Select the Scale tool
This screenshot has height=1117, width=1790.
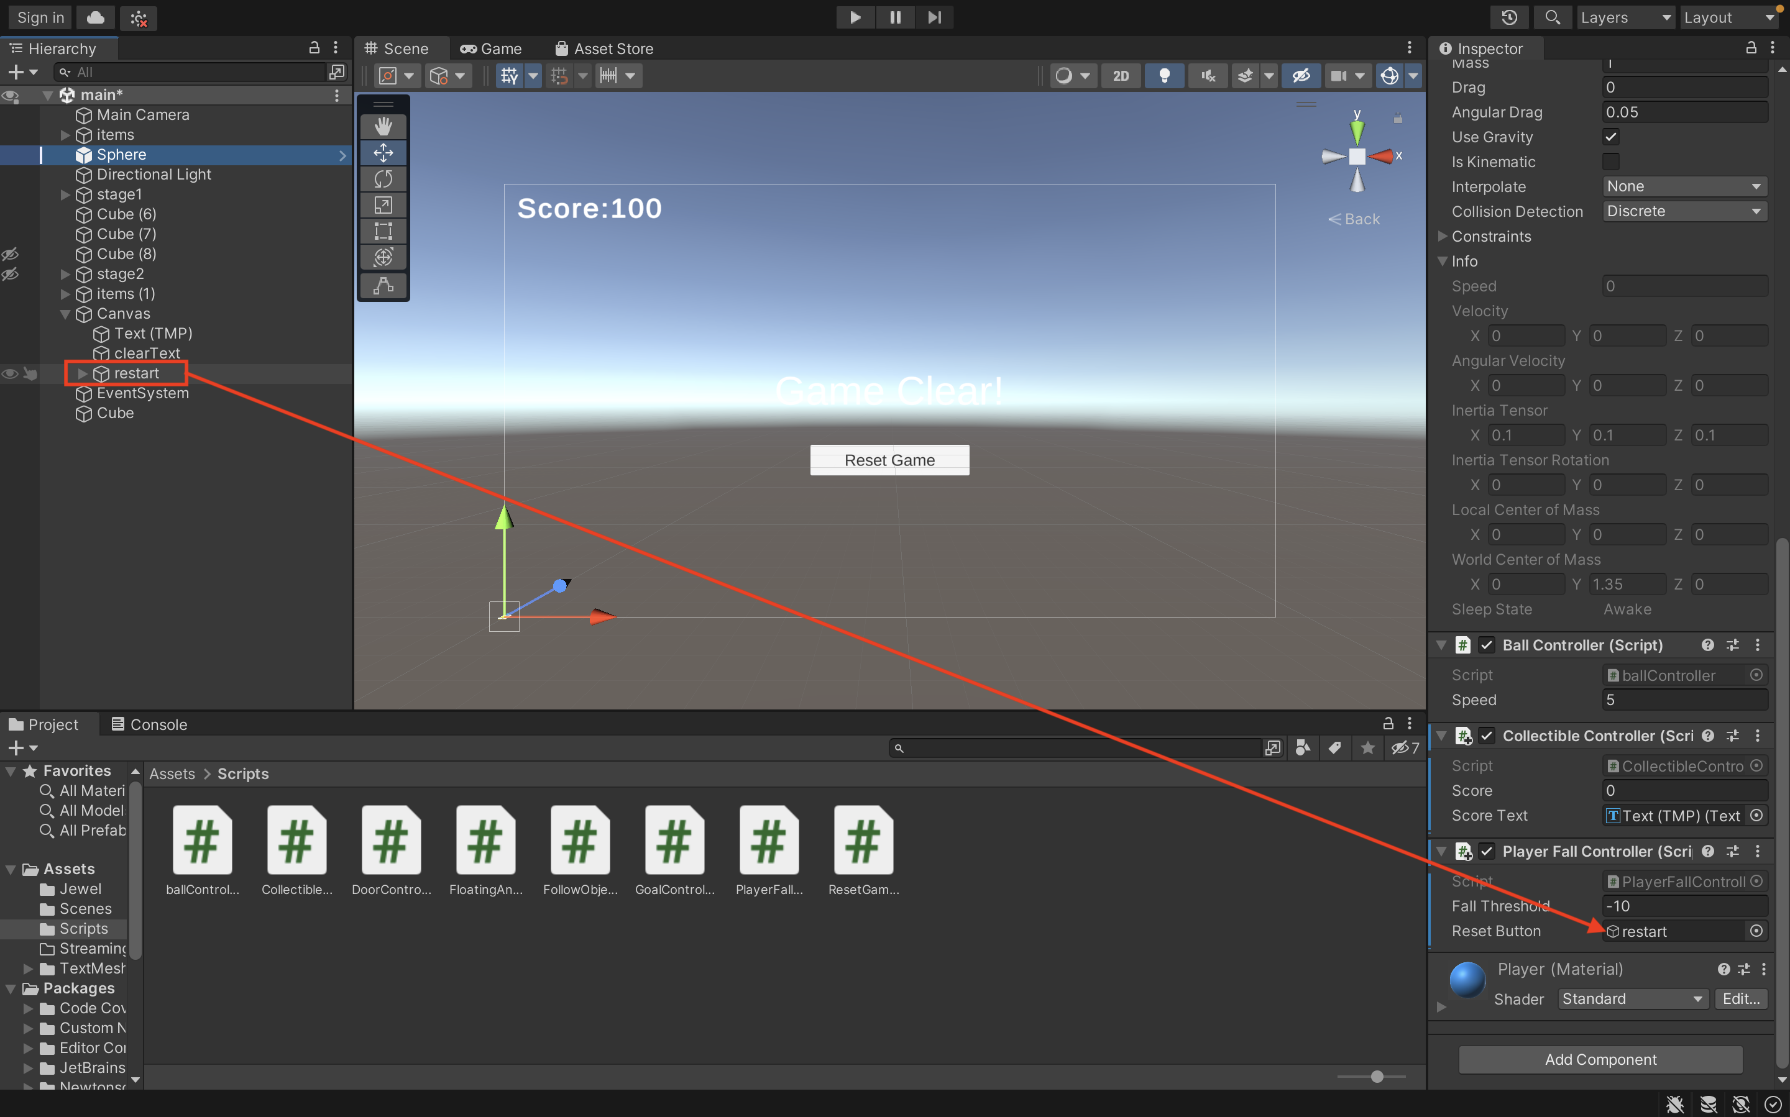pos(383,204)
